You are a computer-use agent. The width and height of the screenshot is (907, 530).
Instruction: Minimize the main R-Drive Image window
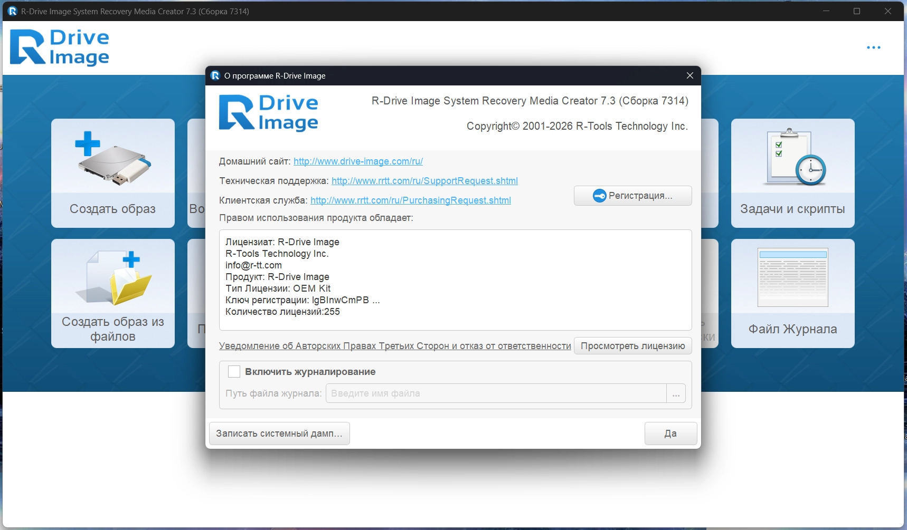point(826,11)
